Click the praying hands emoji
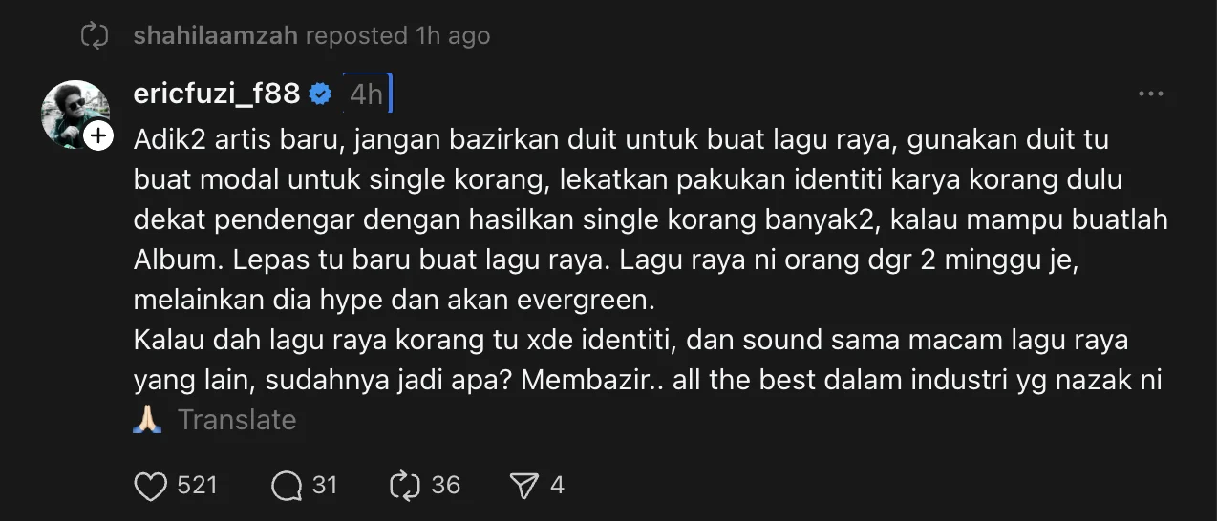Image resolution: width=1217 pixels, height=521 pixels. coord(149,420)
